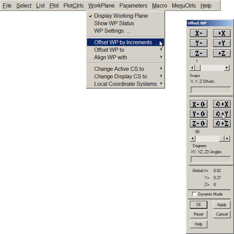The width and height of the screenshot is (234, 234).
Task: Click the Reset button
Action: (199, 214)
